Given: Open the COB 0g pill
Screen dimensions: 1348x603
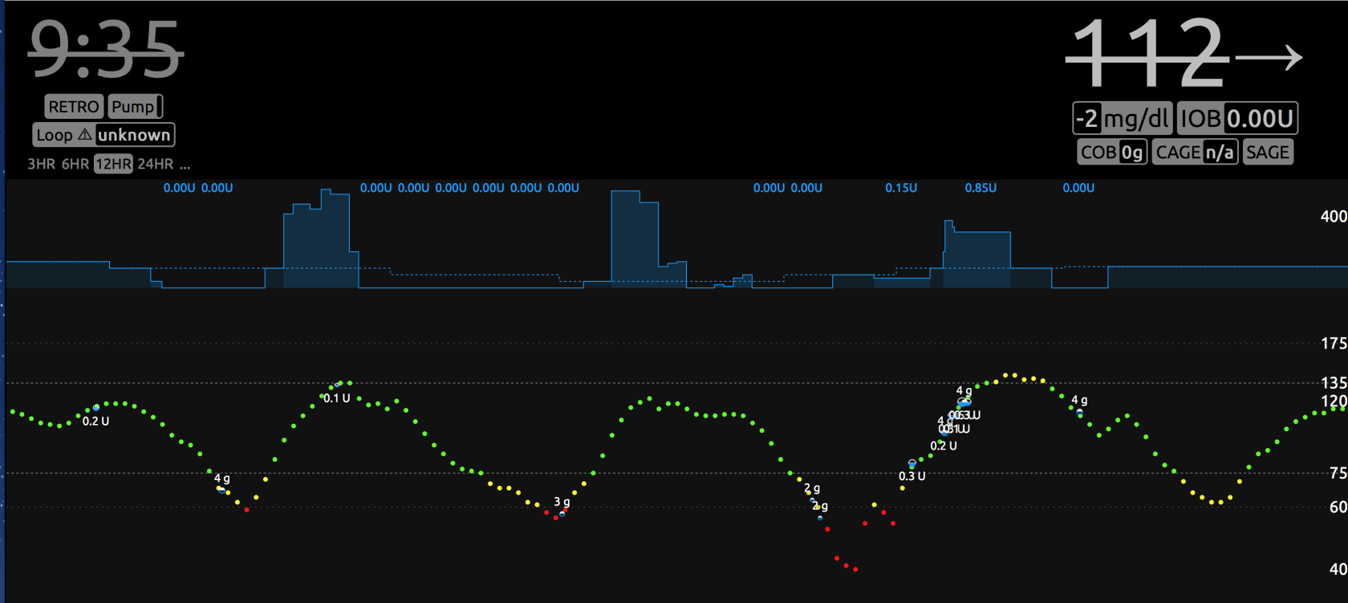Looking at the screenshot, I should (1112, 152).
